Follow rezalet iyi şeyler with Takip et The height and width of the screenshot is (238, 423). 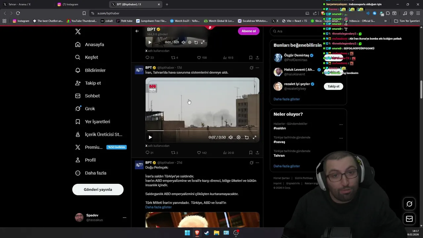coord(333,86)
